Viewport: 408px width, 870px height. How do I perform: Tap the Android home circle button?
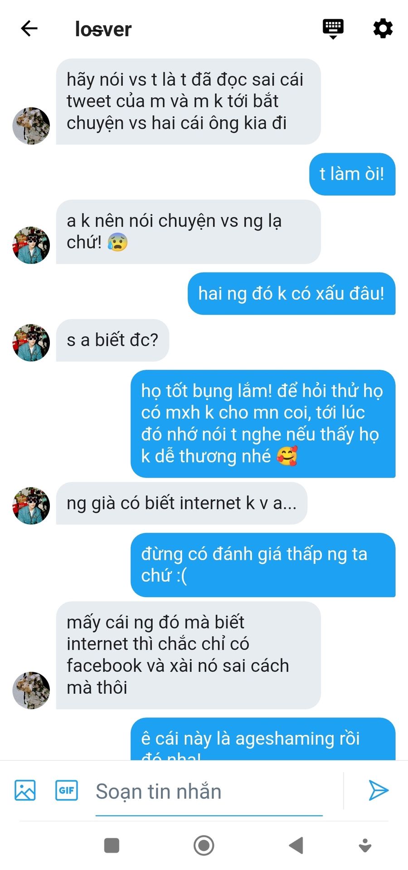point(204,846)
